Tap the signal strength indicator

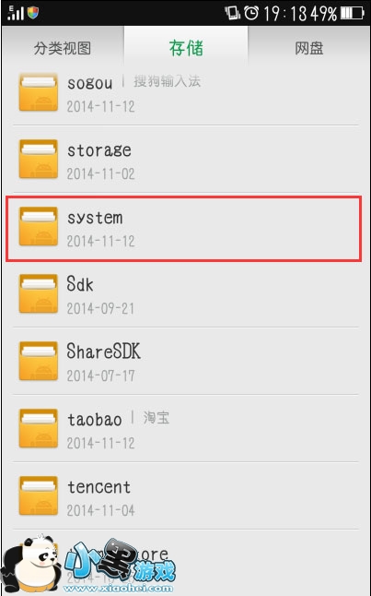15,13
